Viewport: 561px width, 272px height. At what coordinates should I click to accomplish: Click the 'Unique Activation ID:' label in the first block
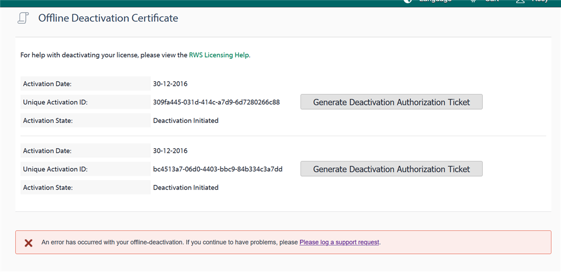(x=55, y=102)
